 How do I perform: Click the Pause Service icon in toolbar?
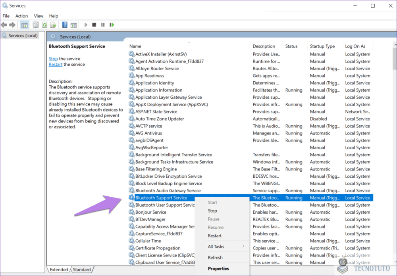point(103,25)
